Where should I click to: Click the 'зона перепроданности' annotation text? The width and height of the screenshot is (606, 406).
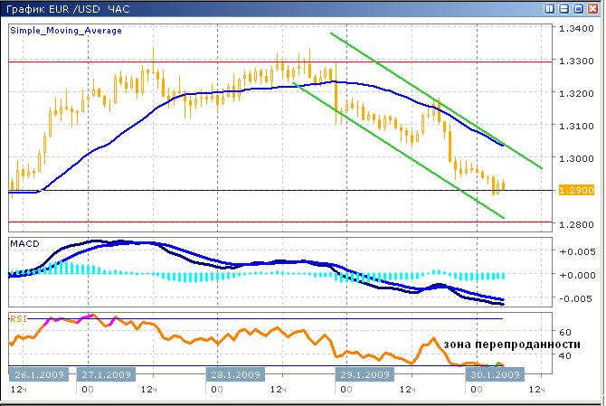point(511,345)
